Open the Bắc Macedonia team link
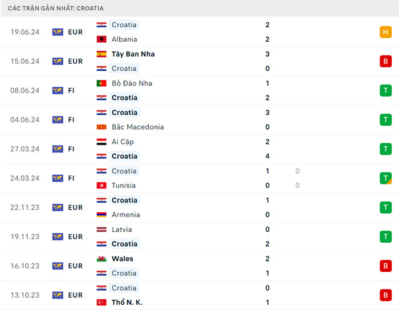Image resolution: width=399 pixels, height=310 pixels. [x=137, y=127]
